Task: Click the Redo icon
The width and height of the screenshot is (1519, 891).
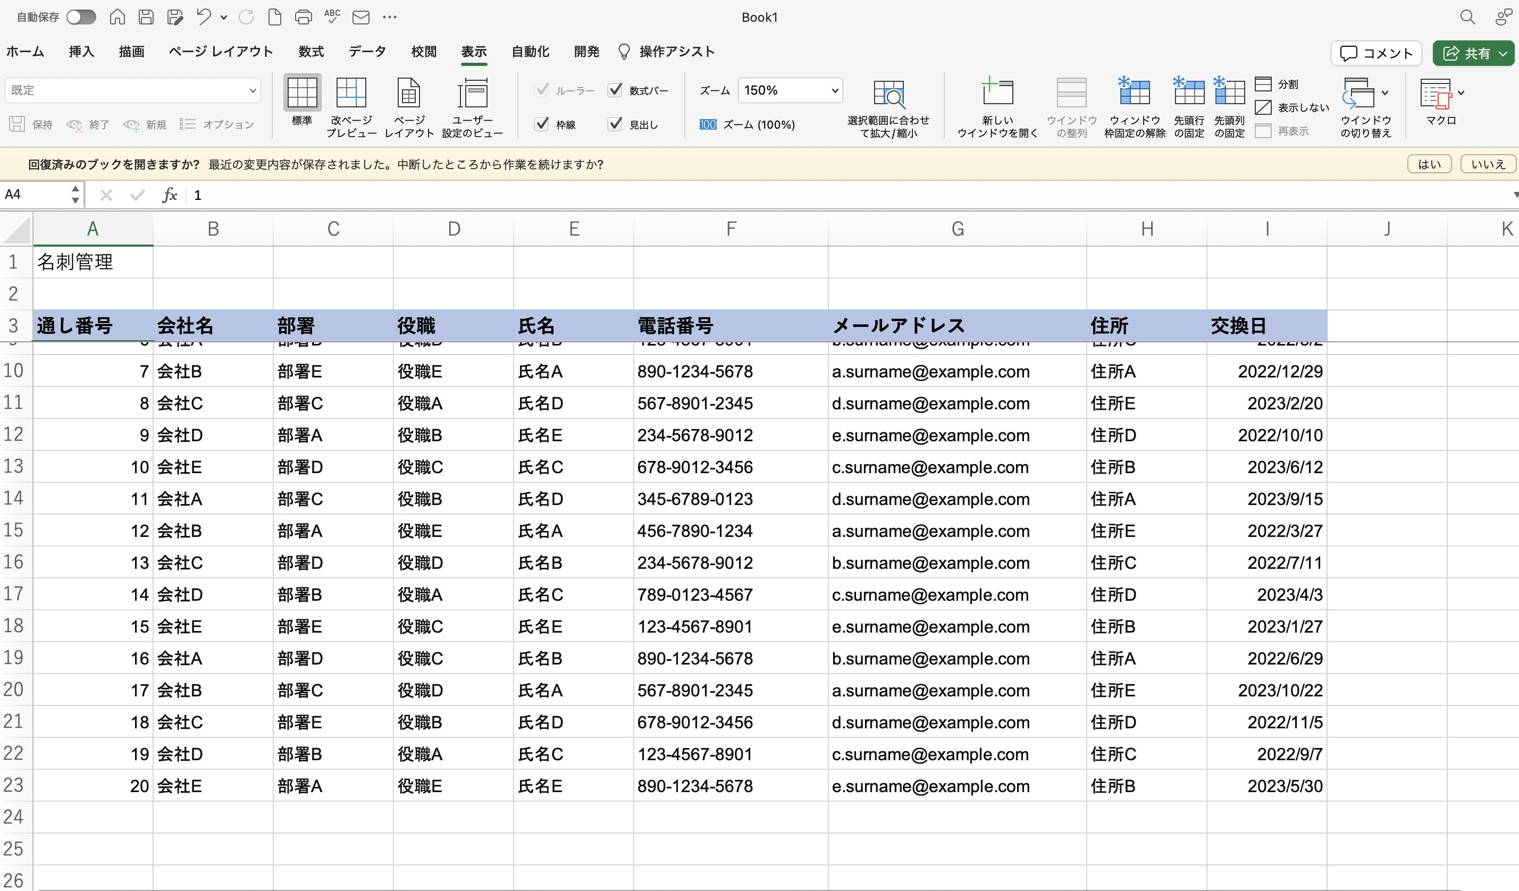Action: click(x=246, y=17)
